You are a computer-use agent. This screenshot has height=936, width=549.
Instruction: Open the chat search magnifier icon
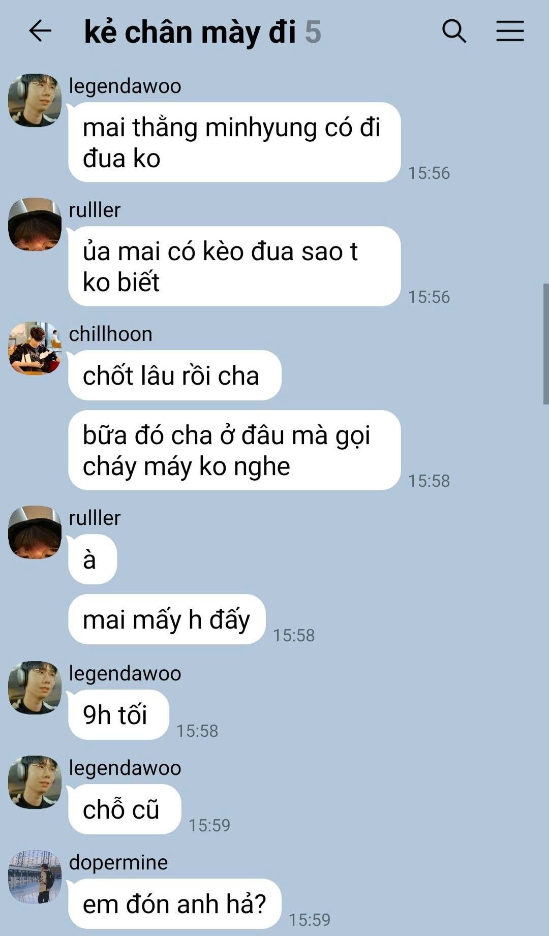[454, 32]
